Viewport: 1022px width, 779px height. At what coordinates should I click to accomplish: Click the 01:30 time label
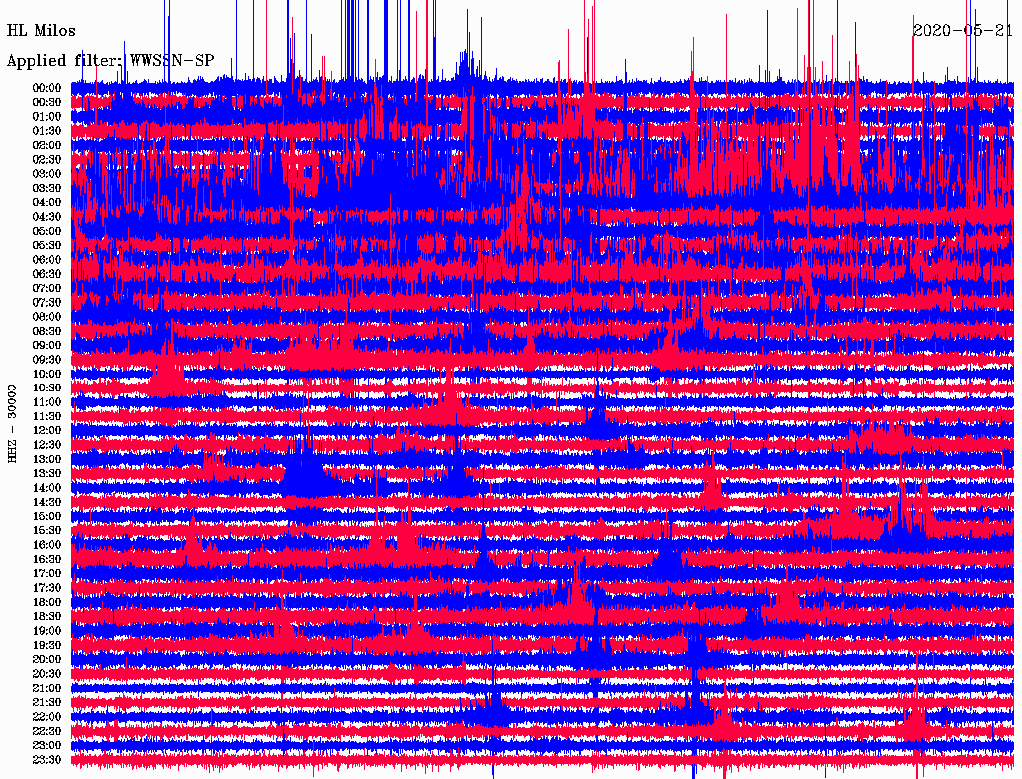(47, 131)
